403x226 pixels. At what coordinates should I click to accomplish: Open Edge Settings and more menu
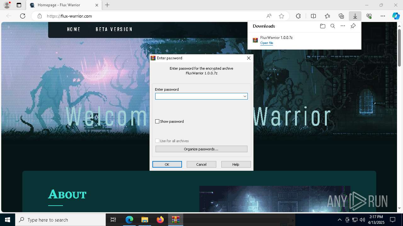pos(383,16)
